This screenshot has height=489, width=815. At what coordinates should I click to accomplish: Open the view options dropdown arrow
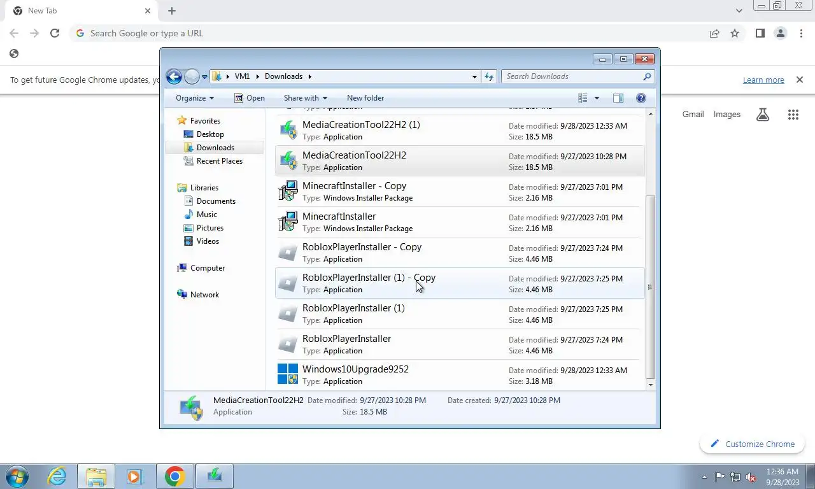(597, 98)
